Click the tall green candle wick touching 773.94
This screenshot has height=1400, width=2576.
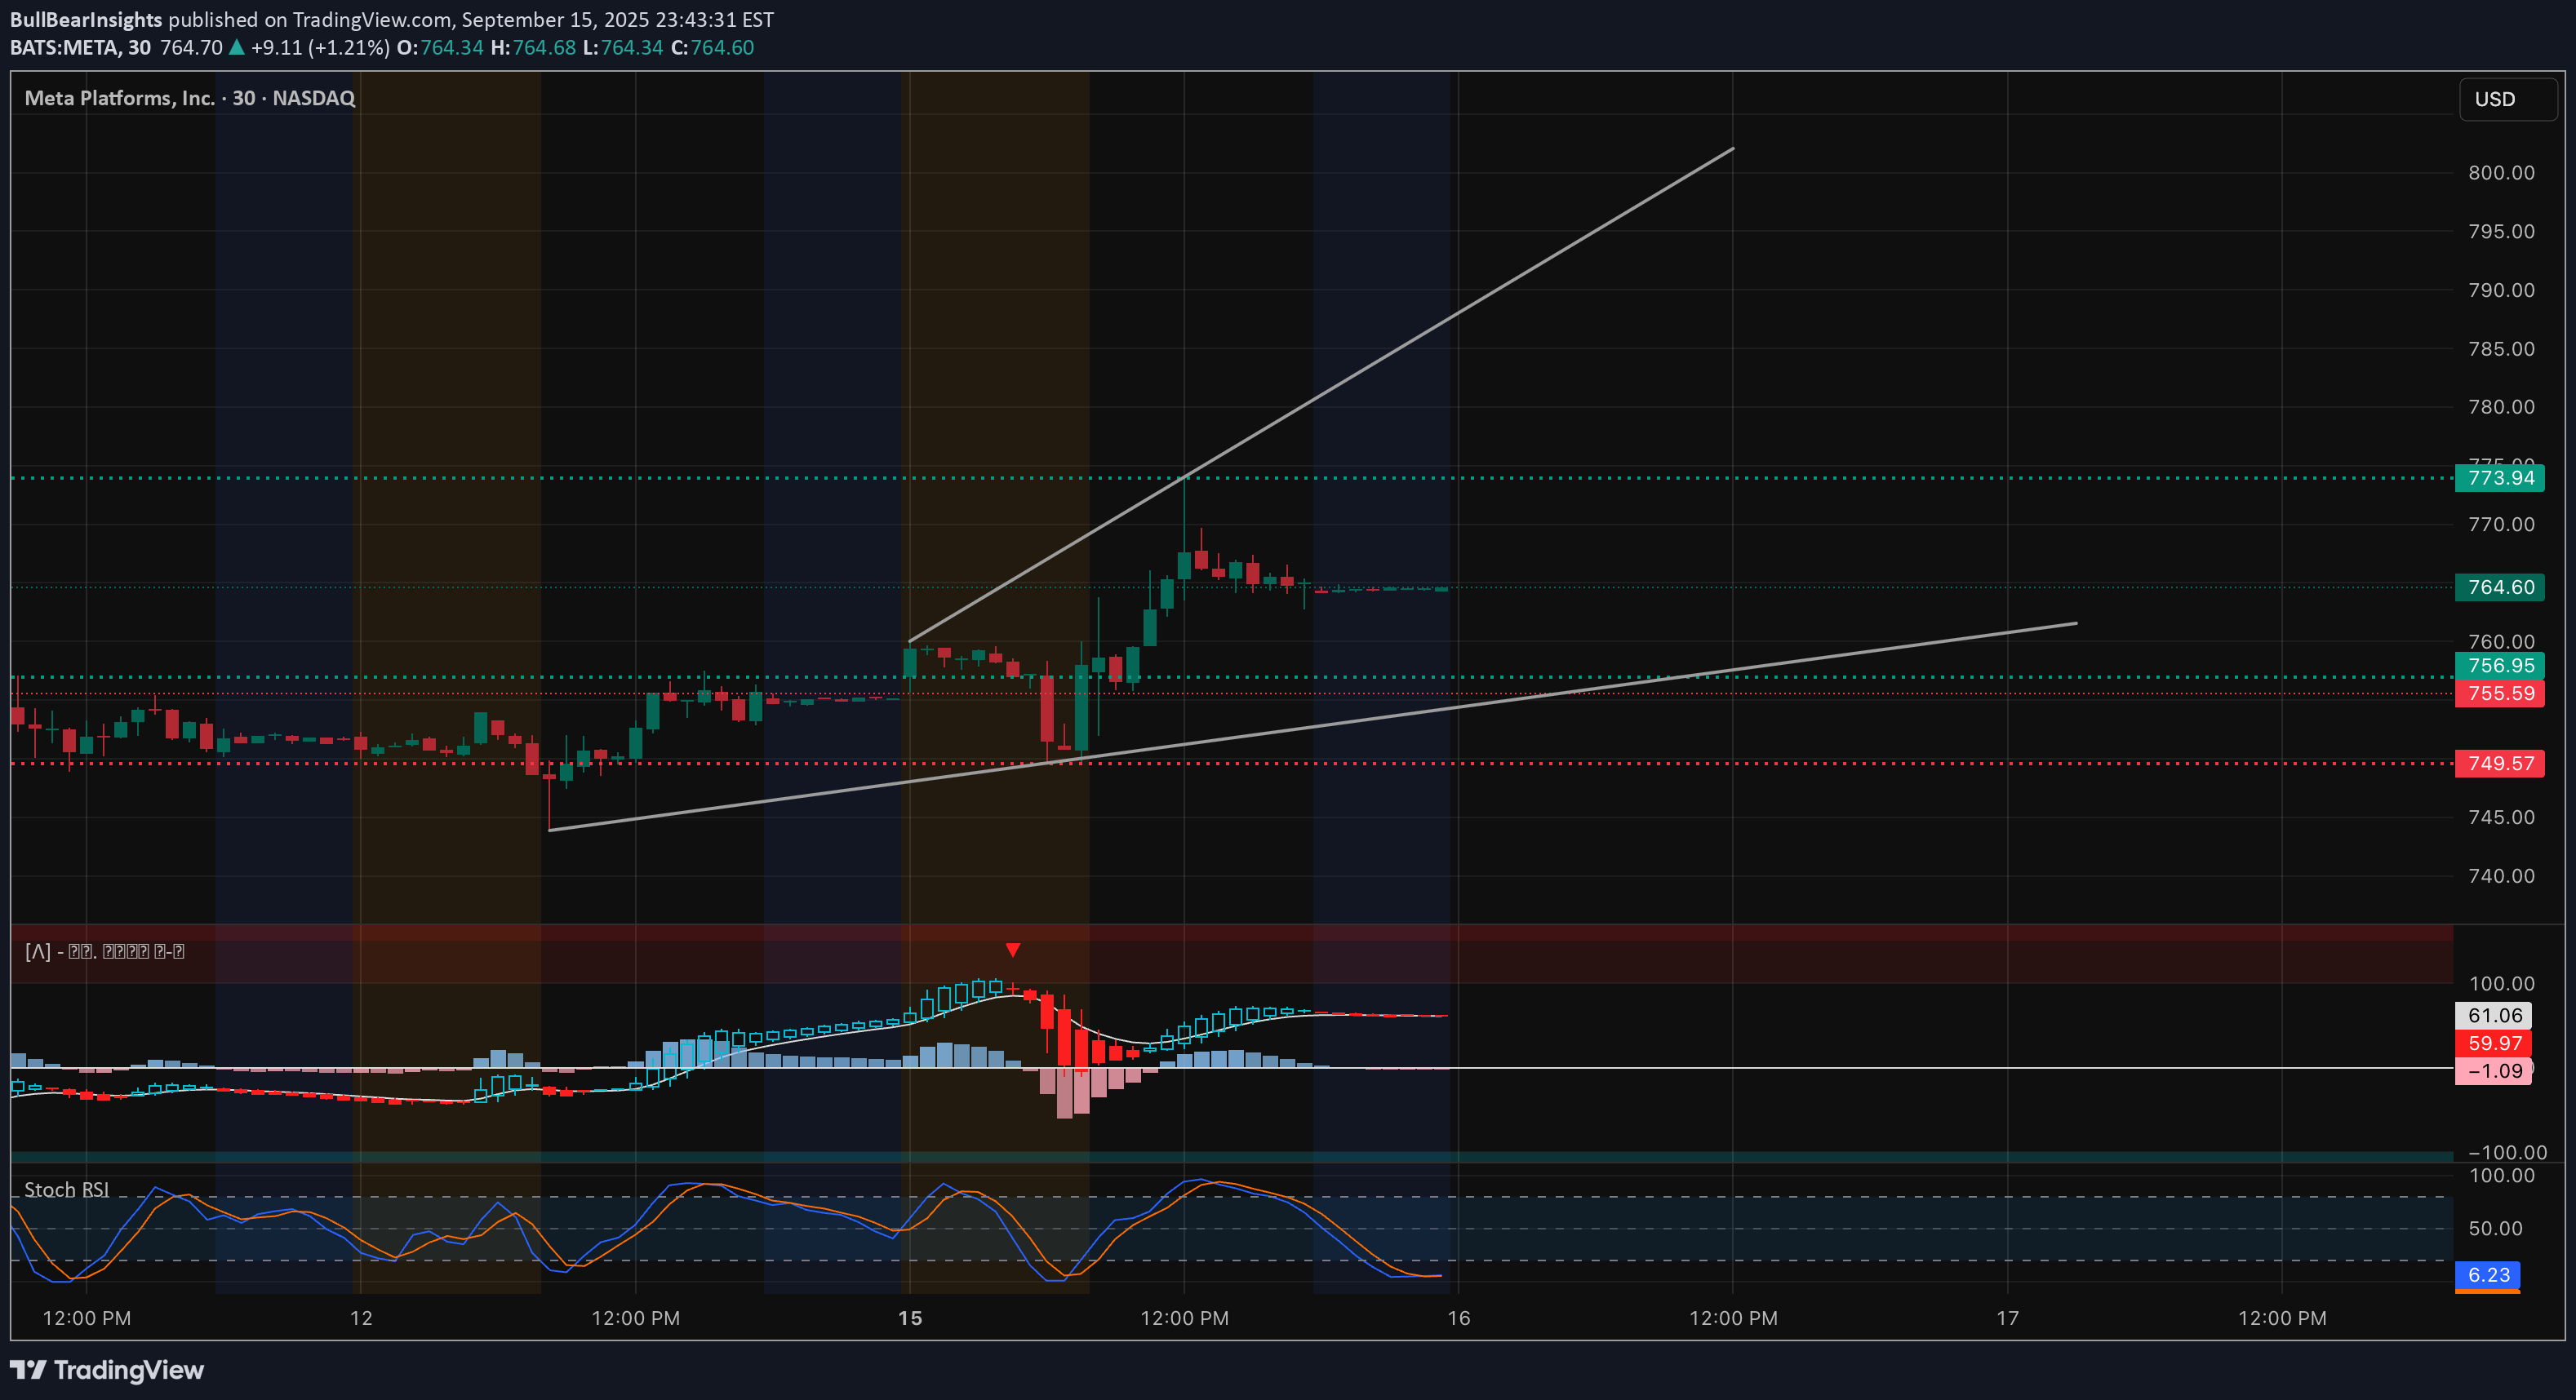tap(1184, 515)
